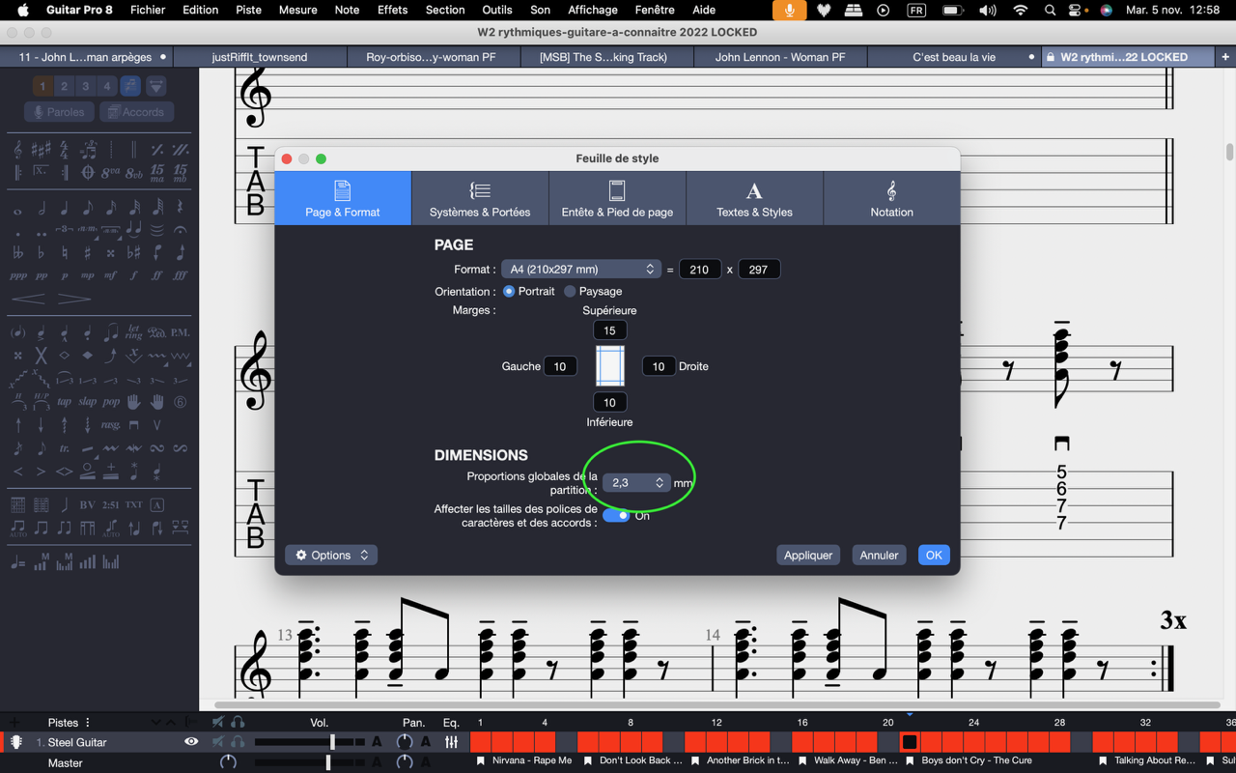Adjust the Steel Guitar volume slider

click(x=332, y=742)
